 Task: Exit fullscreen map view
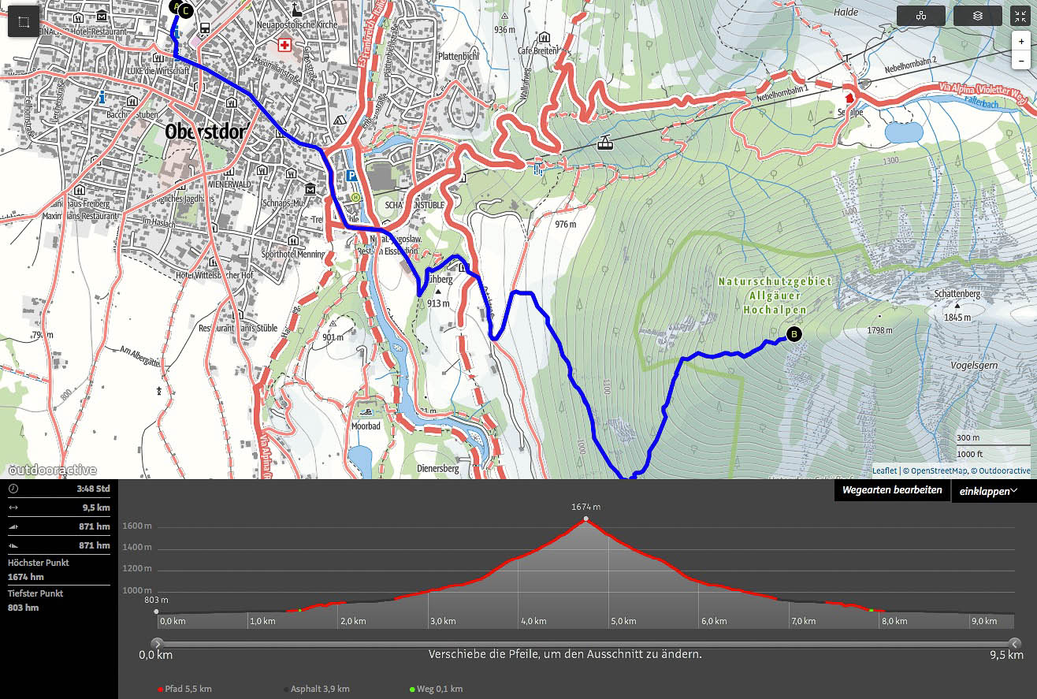click(1020, 16)
